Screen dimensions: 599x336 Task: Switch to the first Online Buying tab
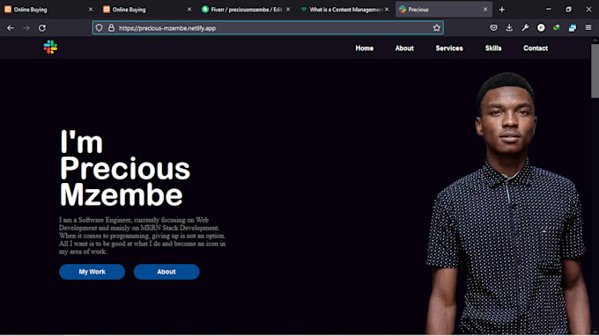click(48, 10)
